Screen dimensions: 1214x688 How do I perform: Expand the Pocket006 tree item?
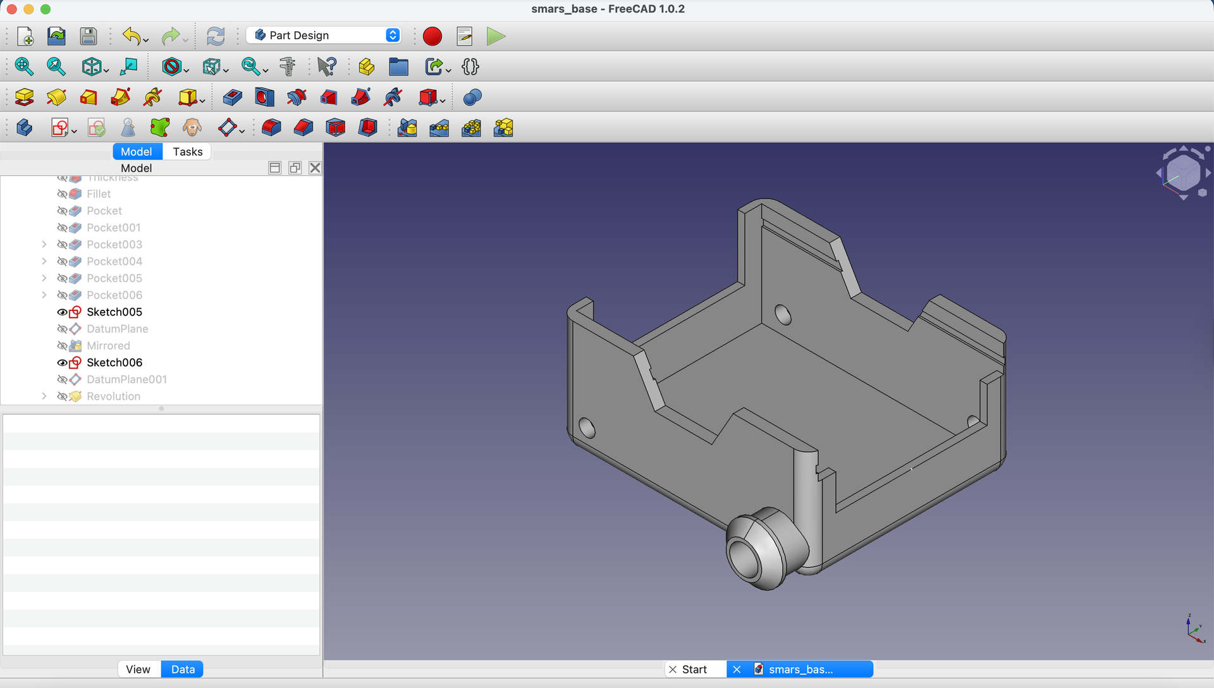tap(44, 295)
